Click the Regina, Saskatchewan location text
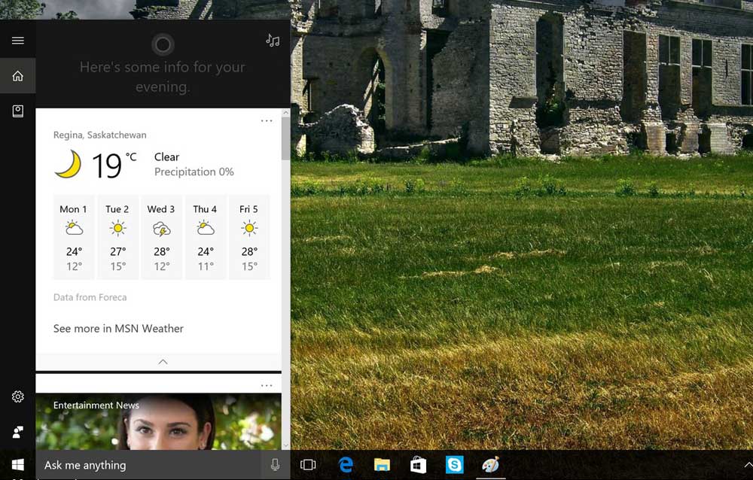 [100, 135]
